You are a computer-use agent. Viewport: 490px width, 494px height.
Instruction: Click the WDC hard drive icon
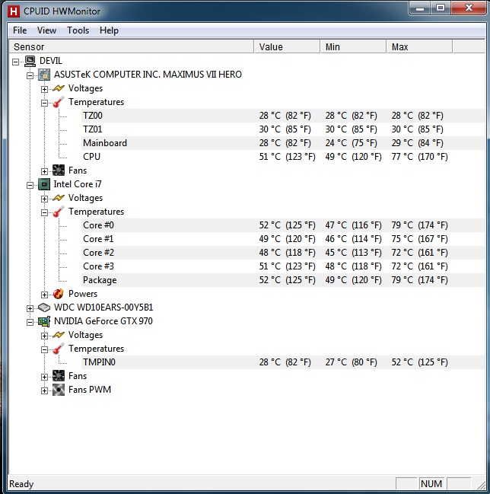44,308
